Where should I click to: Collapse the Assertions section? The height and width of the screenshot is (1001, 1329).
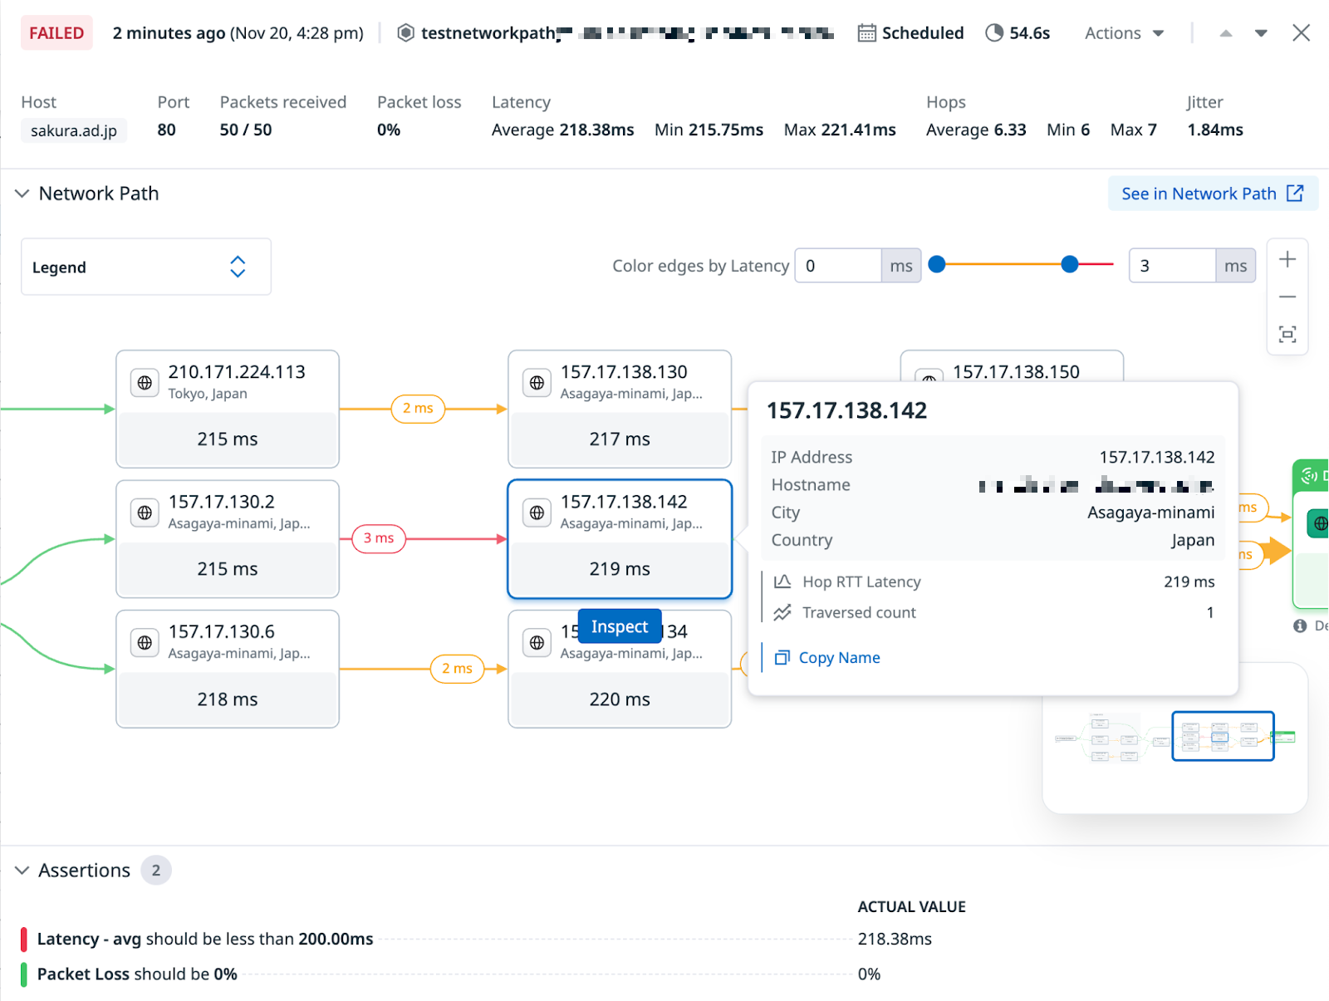click(x=22, y=871)
